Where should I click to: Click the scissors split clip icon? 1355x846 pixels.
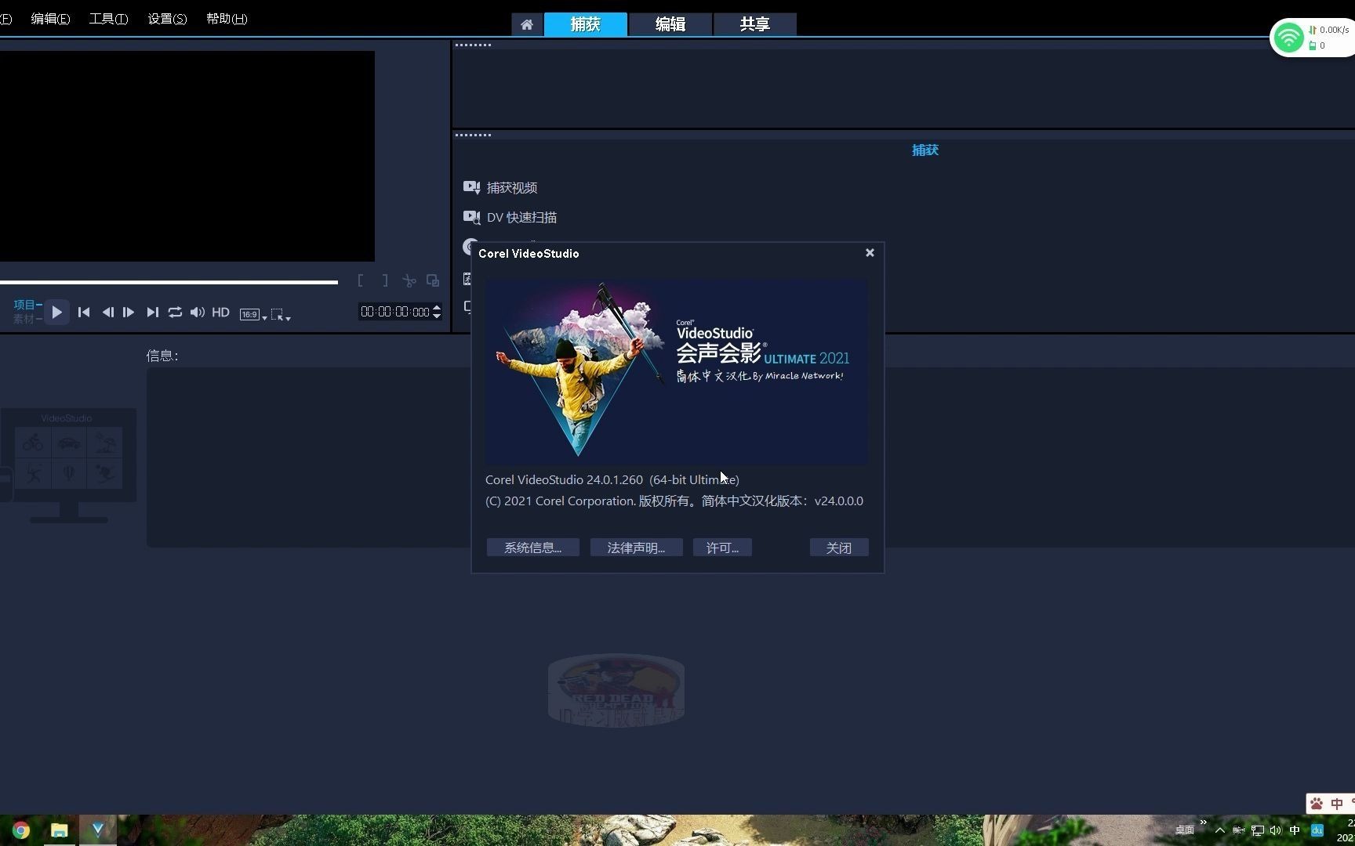[x=409, y=280]
